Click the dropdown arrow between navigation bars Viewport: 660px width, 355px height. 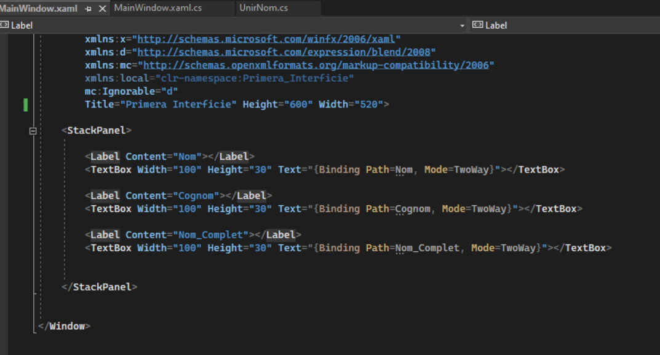[x=463, y=26]
